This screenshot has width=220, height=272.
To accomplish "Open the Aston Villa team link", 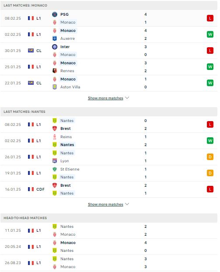I will tap(70, 87).
